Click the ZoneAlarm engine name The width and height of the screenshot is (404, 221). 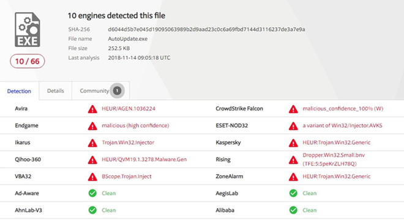click(230, 176)
